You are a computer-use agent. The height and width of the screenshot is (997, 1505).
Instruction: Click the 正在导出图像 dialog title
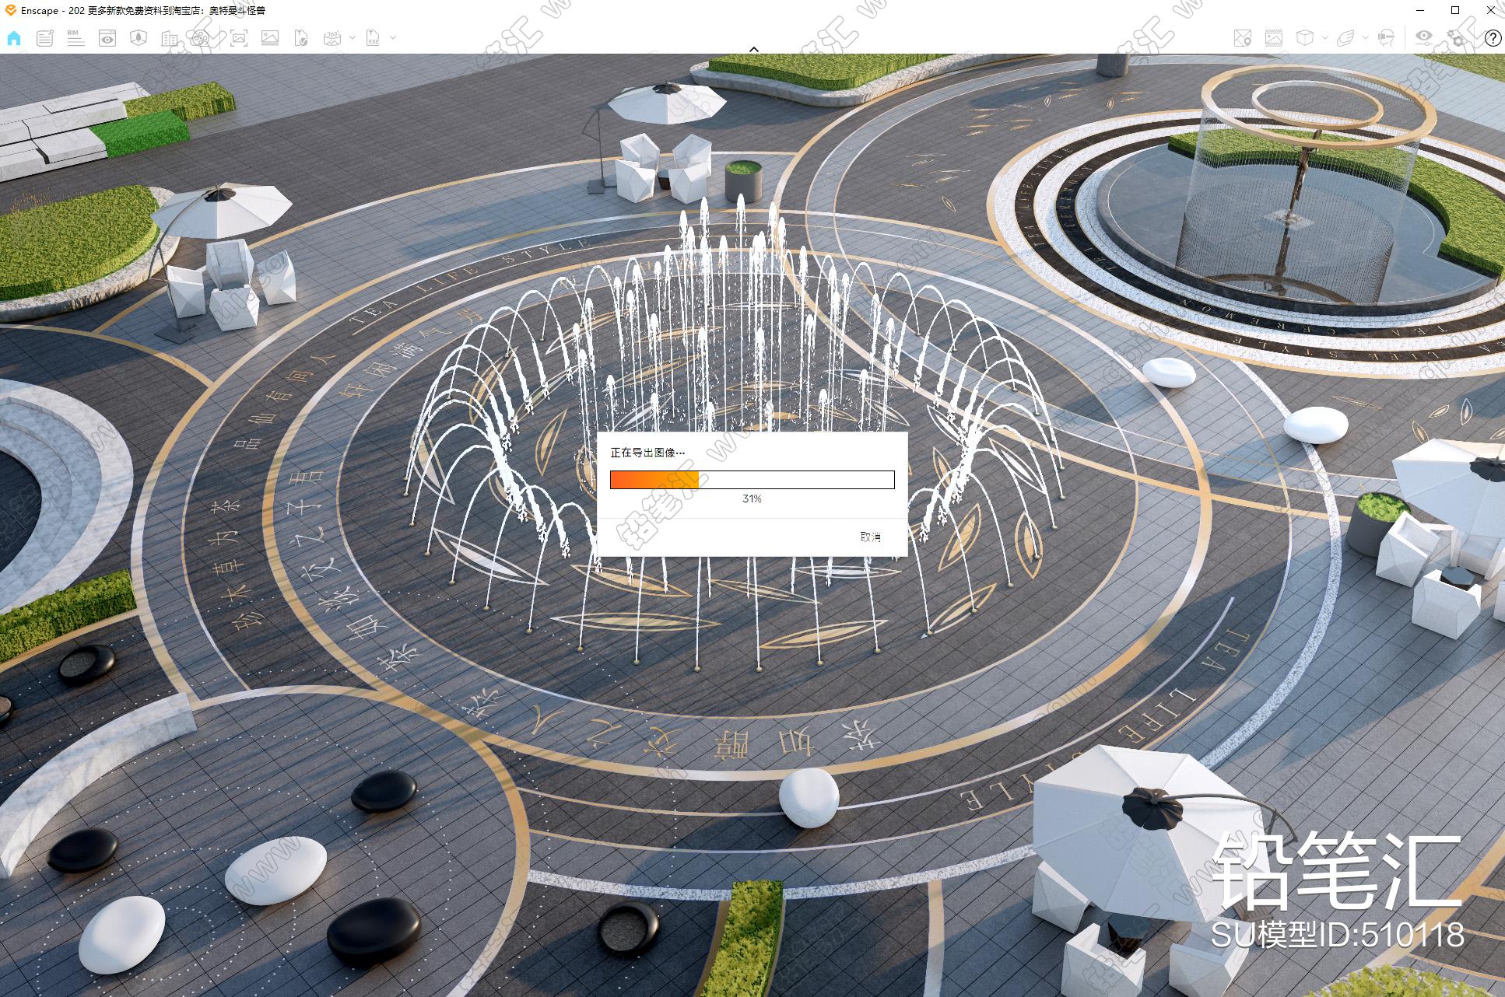pos(647,452)
